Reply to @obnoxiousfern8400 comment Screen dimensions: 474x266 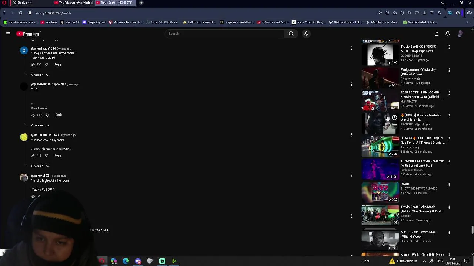(x=58, y=156)
